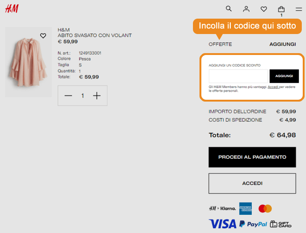Collapse offers via AGGIUNGI text
Viewport: 306px width, 233px height.
(283, 44)
